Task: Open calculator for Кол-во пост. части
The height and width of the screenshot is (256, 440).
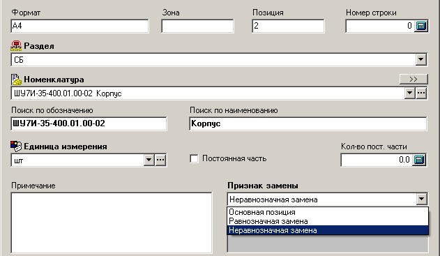Action: pyautogui.click(x=418, y=160)
